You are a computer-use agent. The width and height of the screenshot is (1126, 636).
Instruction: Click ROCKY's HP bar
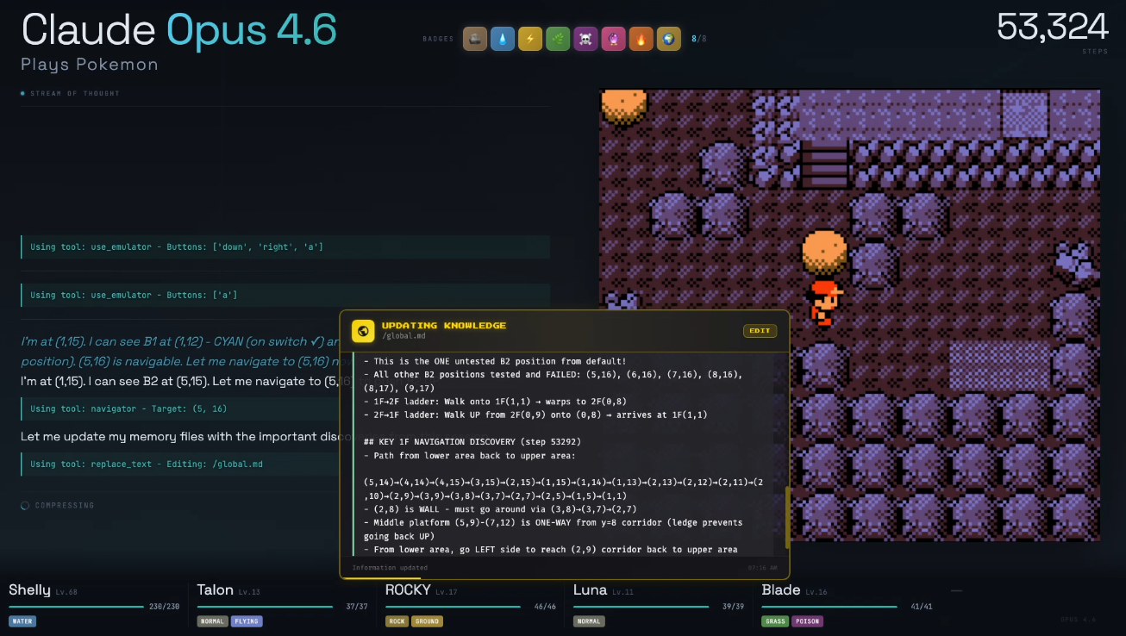pyautogui.click(x=454, y=607)
